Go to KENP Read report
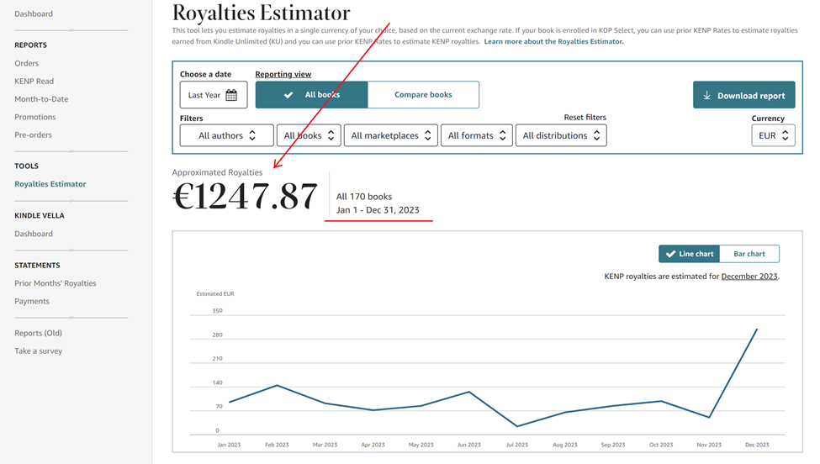Screen dimensions: 820x464 pos(34,82)
